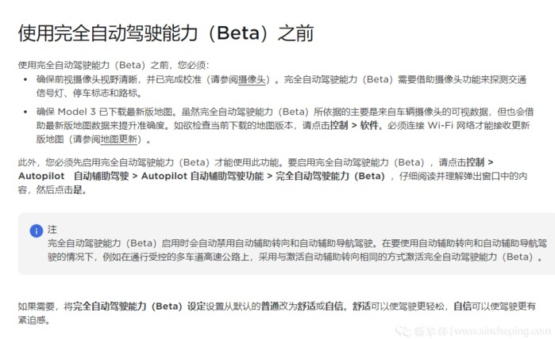555x339 pixels.
Task: Click the www.xincheping.com watermark text
Action: [503, 331]
